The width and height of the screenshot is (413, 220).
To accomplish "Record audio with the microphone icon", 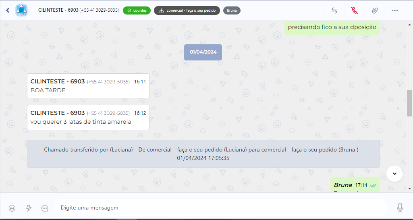I will click(x=400, y=208).
